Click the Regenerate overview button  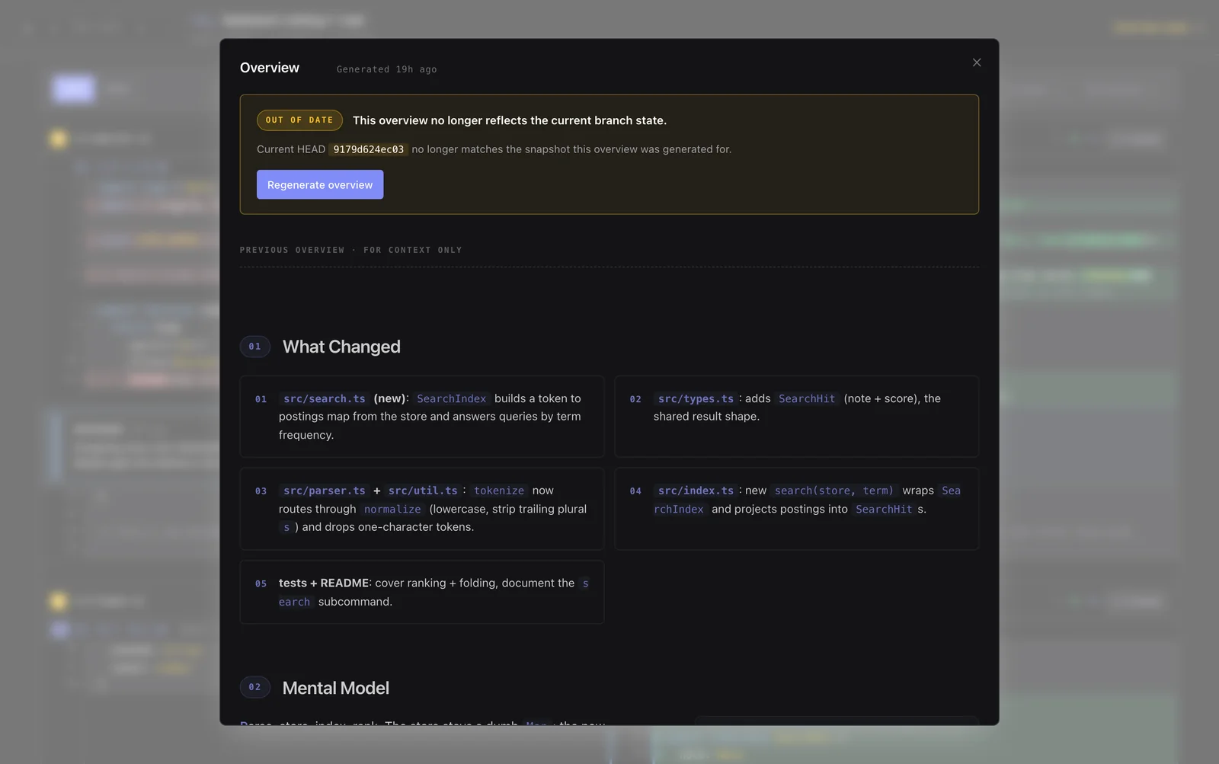[x=320, y=185]
